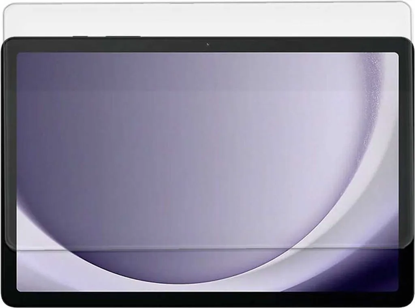Click the short power key on tablet's top edge
The image size is (415, 308).
point(80,36)
